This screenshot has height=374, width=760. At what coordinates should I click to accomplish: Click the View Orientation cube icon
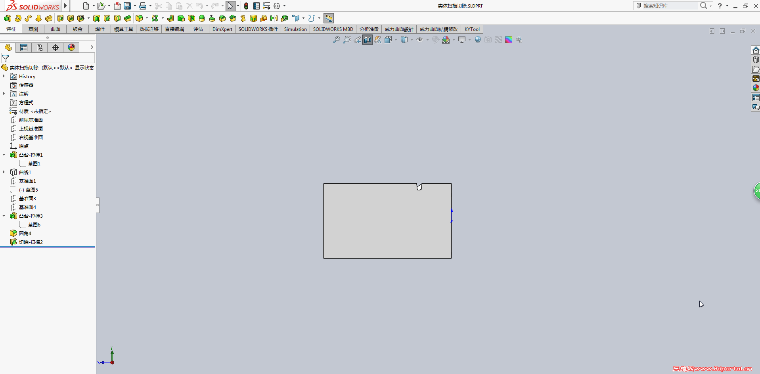388,40
